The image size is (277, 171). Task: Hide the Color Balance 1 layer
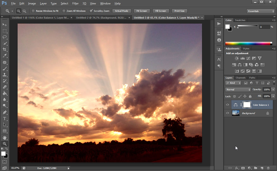(227, 105)
